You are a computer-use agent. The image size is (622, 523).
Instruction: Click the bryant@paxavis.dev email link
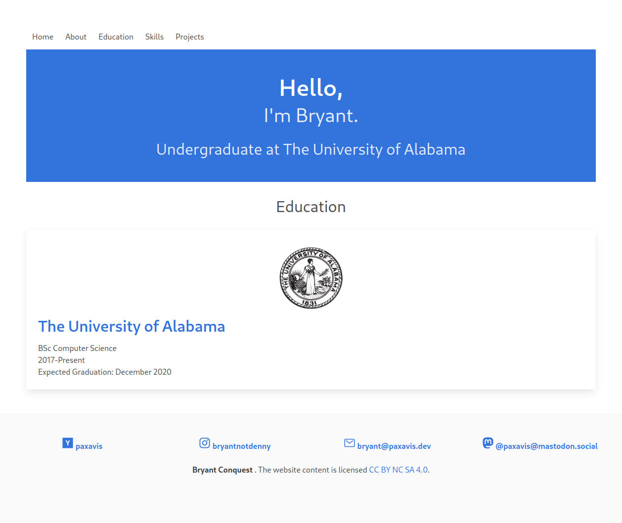tap(394, 446)
